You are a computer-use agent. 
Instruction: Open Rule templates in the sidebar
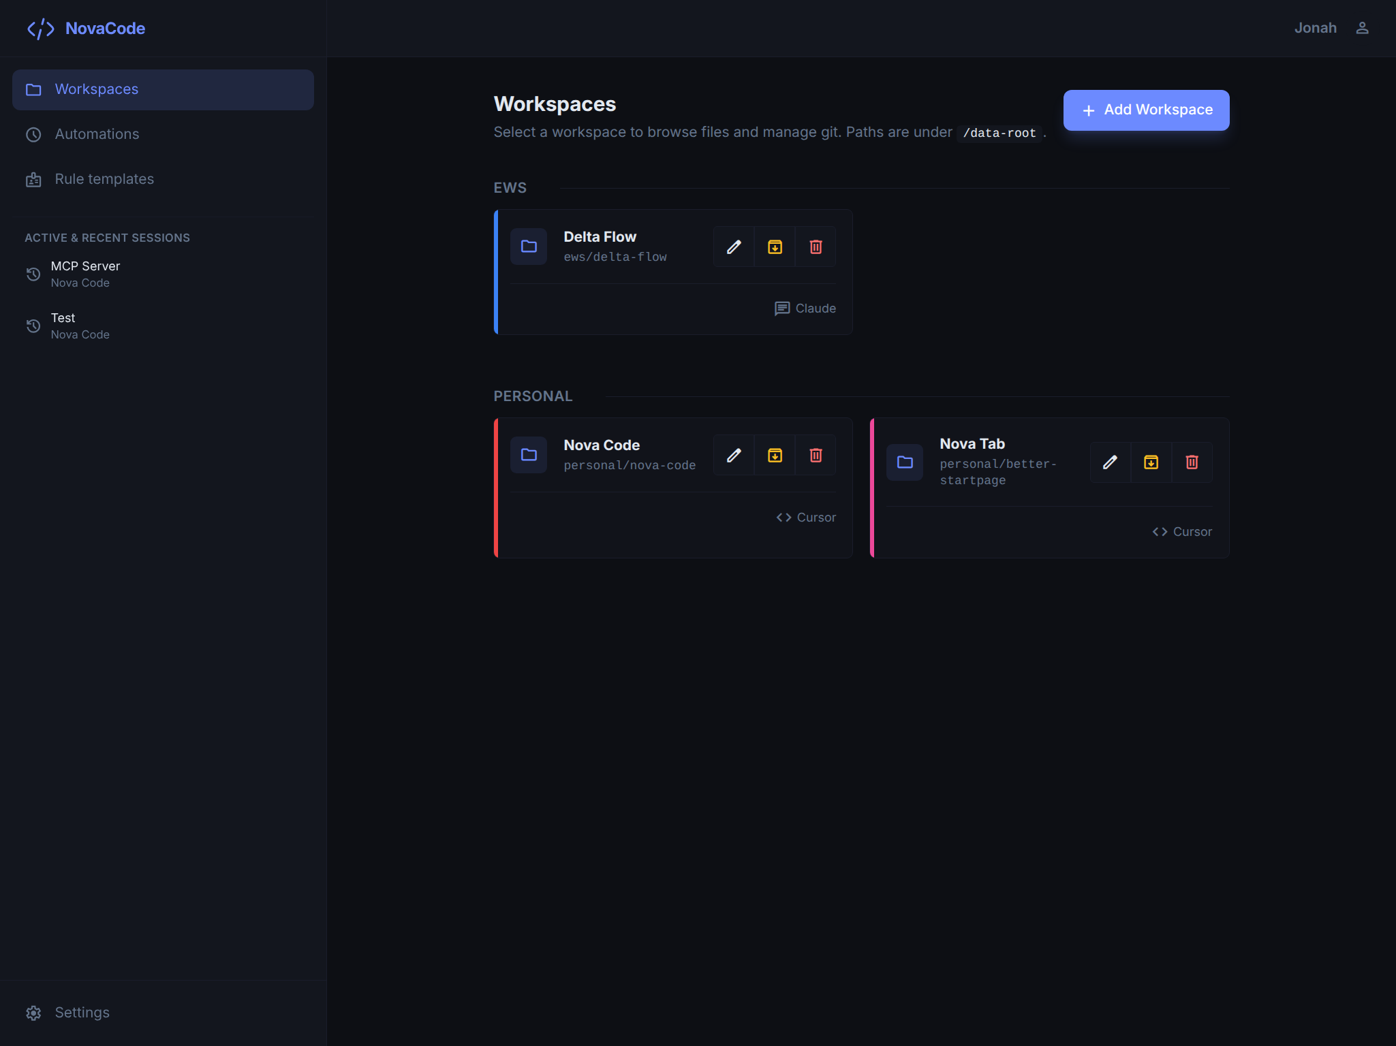tap(163, 179)
